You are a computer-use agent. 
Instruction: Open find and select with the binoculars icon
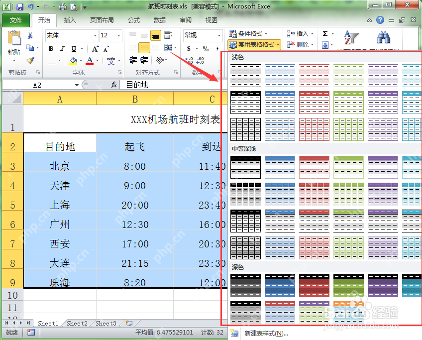(384, 37)
